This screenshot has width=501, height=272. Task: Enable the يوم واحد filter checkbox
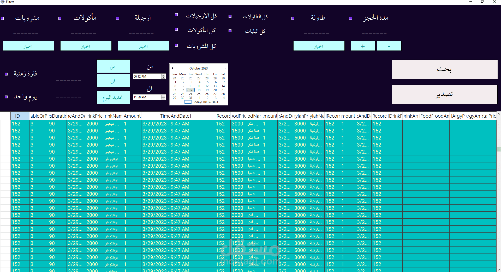coord(6,97)
